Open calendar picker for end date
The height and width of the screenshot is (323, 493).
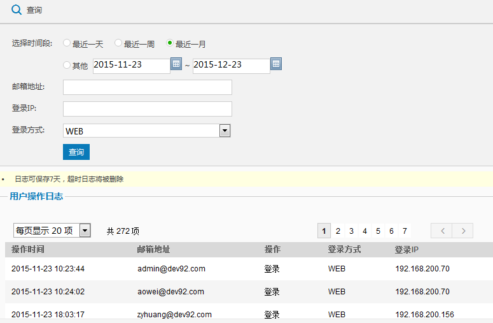point(276,64)
